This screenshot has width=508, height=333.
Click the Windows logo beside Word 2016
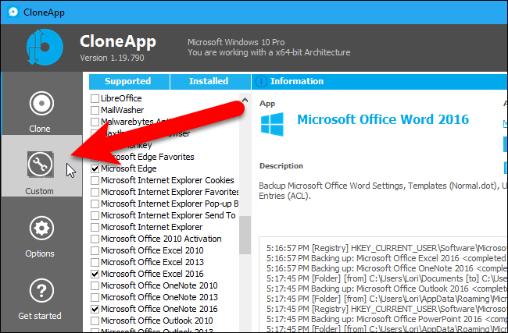click(272, 124)
